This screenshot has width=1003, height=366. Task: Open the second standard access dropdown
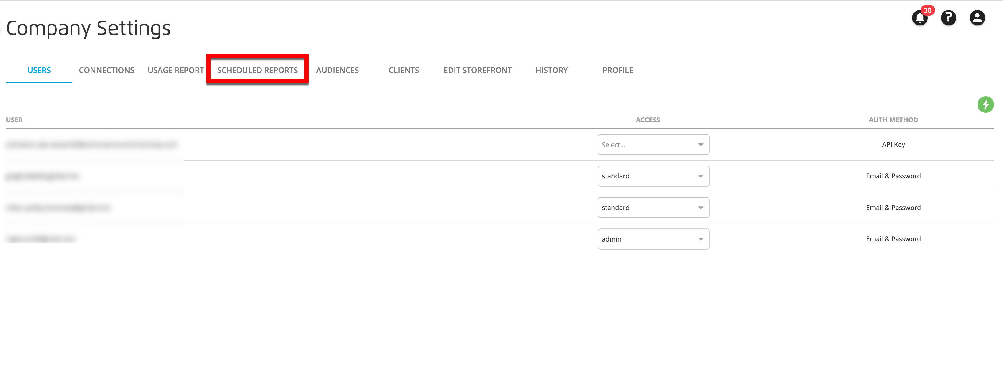653,208
